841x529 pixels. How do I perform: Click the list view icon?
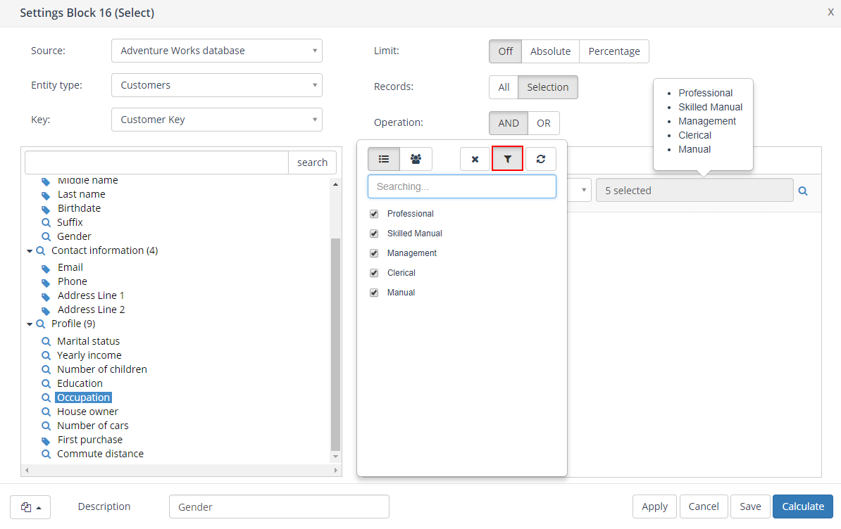click(x=384, y=159)
